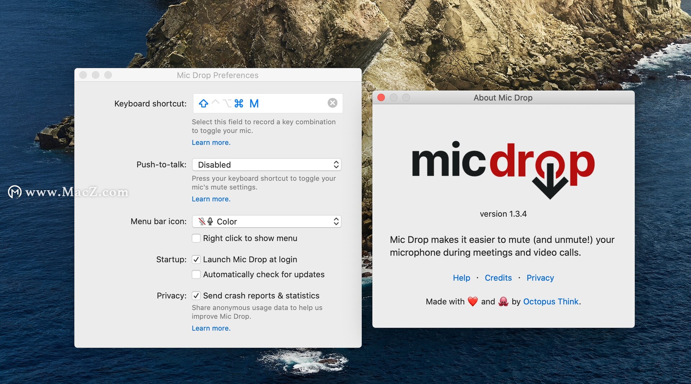Click the push-to-talk stepper arrows

tap(336, 165)
